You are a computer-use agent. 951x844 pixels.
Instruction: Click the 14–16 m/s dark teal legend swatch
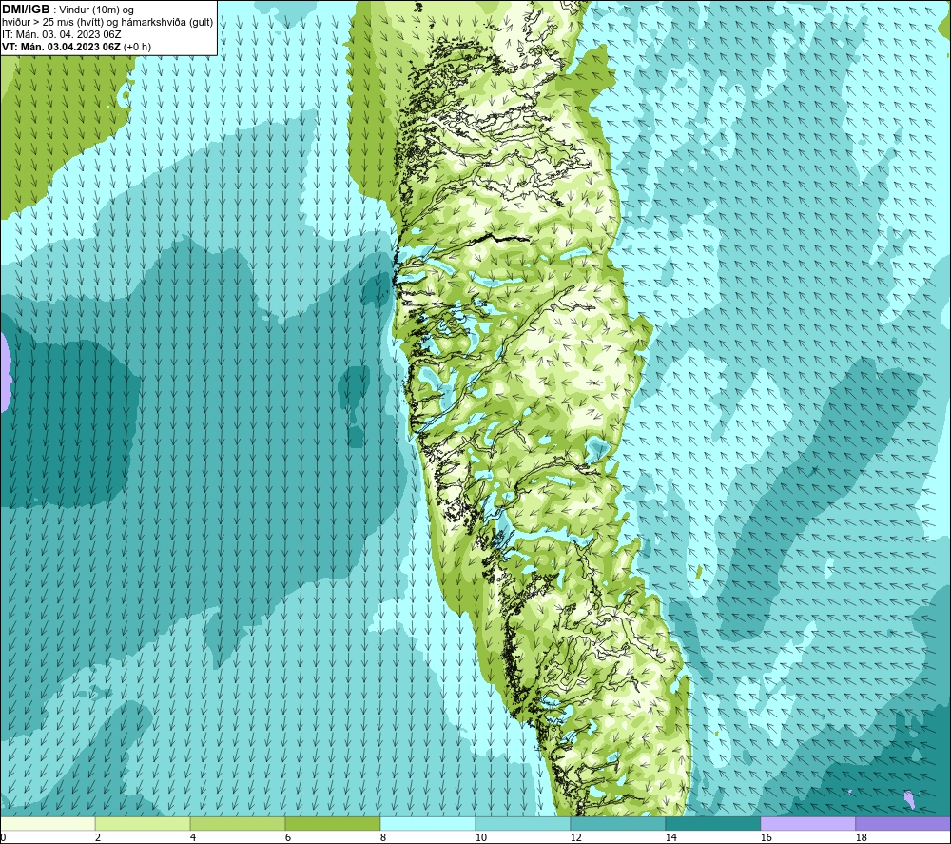coord(712,823)
